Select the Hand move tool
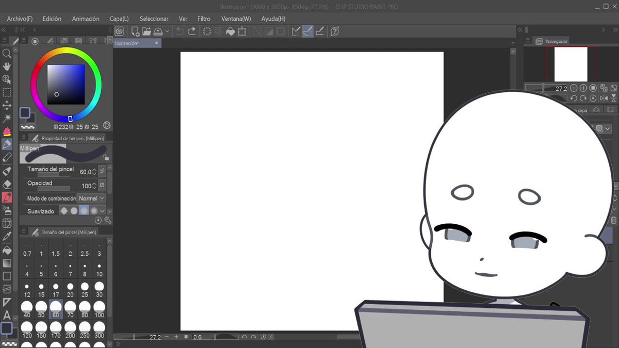619x348 pixels. 7,66
